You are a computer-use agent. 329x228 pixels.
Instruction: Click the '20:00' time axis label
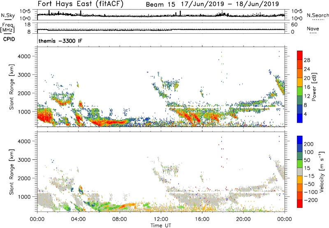click(x=243, y=219)
